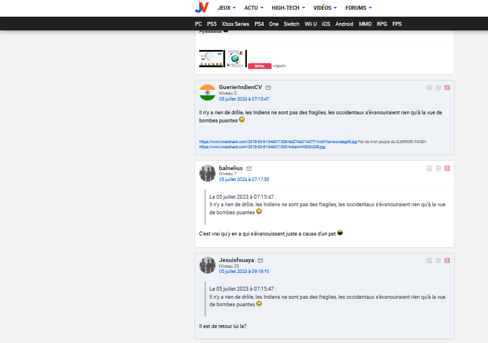Viewport: 488px width, 343px height.
Task: Blacklist user balnelius via face icon
Action: (438, 168)
